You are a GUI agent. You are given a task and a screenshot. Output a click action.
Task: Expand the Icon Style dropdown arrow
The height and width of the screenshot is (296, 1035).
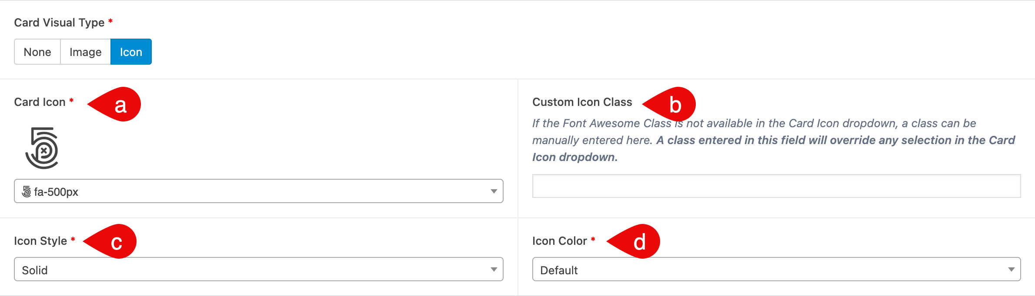click(494, 270)
